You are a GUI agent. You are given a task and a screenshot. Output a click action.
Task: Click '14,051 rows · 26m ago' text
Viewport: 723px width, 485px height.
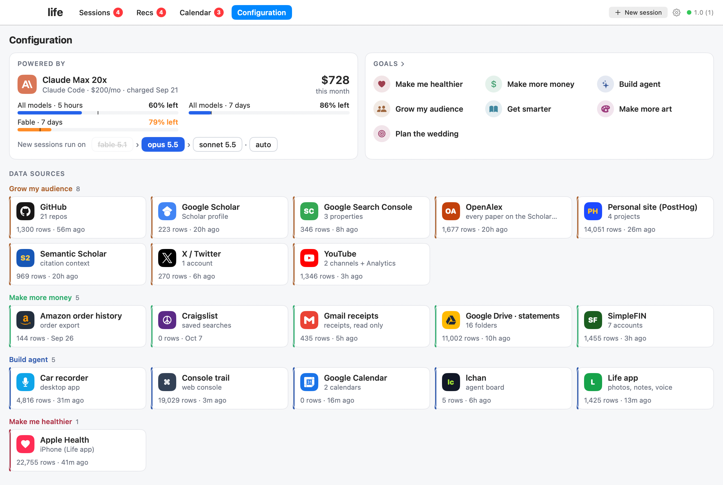(x=620, y=230)
